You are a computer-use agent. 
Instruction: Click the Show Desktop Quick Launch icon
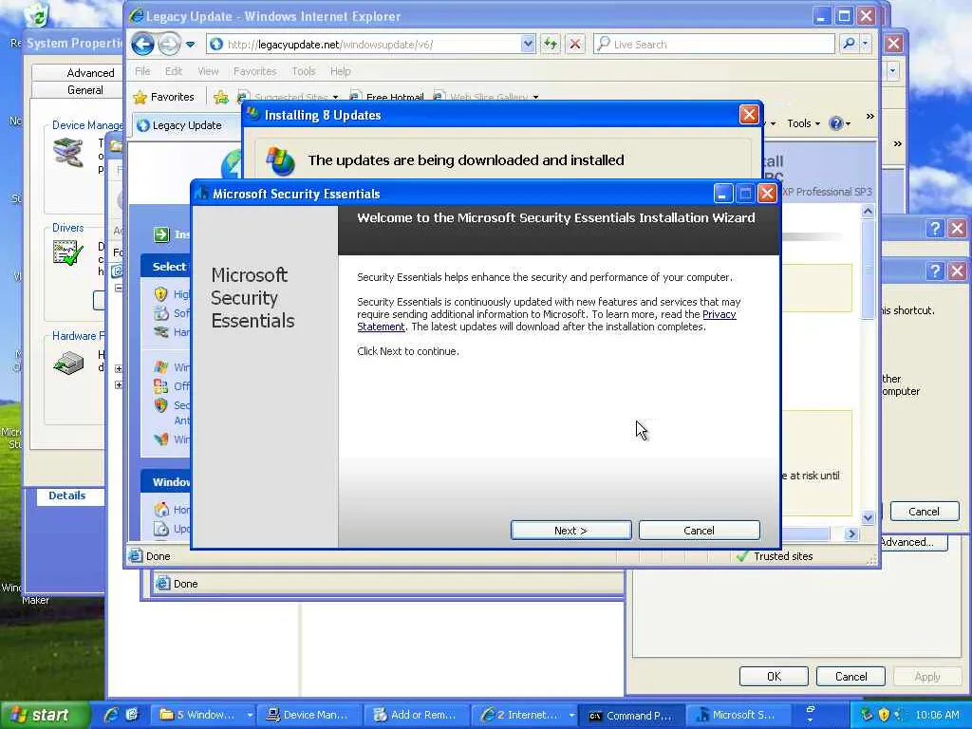click(132, 715)
